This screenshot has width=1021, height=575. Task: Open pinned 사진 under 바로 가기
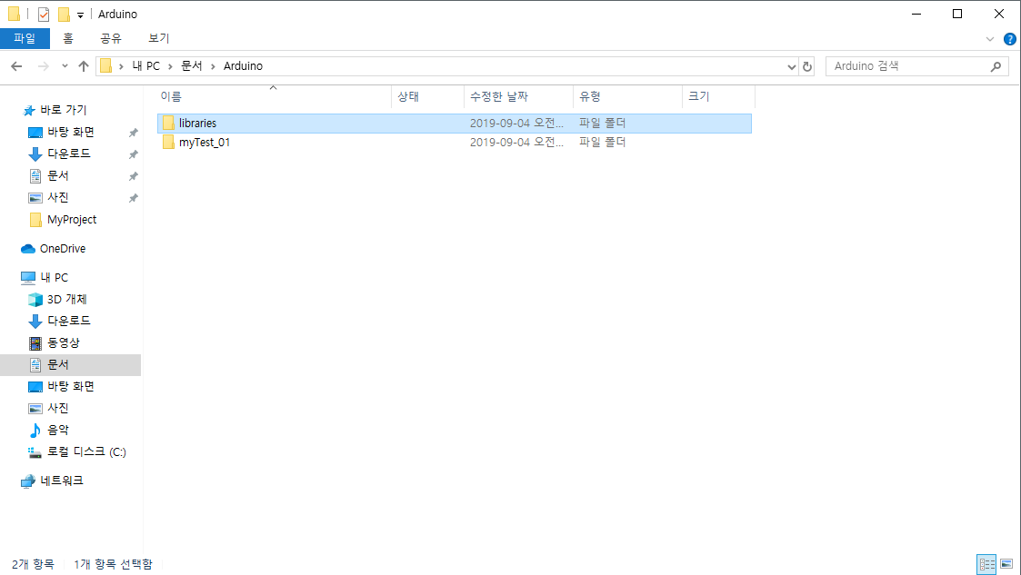[57, 197]
